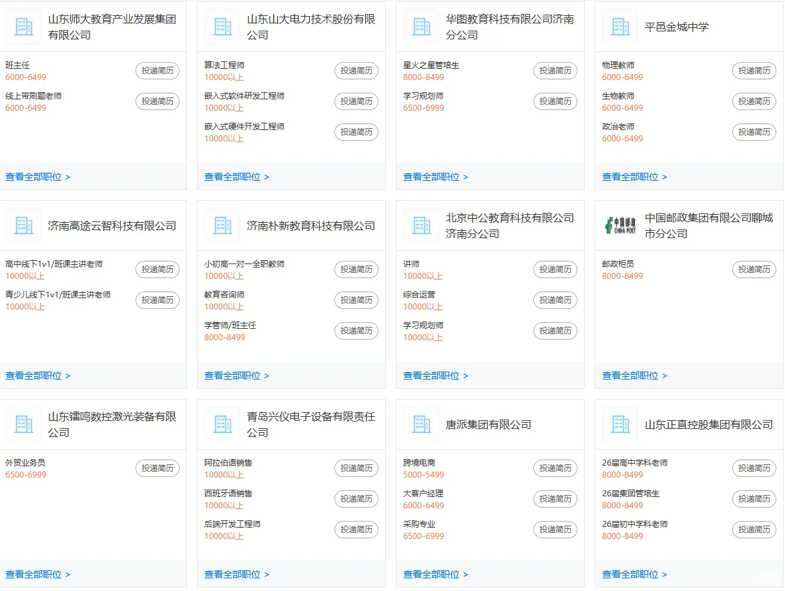This screenshot has height=591, width=785.
Task: Click building logo of 济南高途云智科技有限公司
Action: click(x=23, y=225)
